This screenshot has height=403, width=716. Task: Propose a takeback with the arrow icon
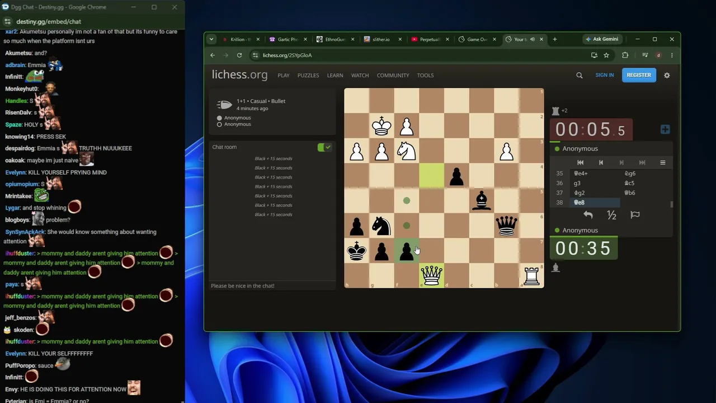click(x=588, y=215)
